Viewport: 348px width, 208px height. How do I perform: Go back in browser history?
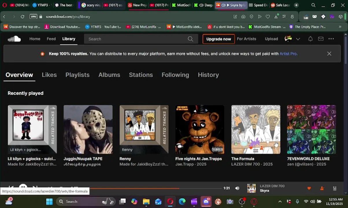tap(4, 17)
